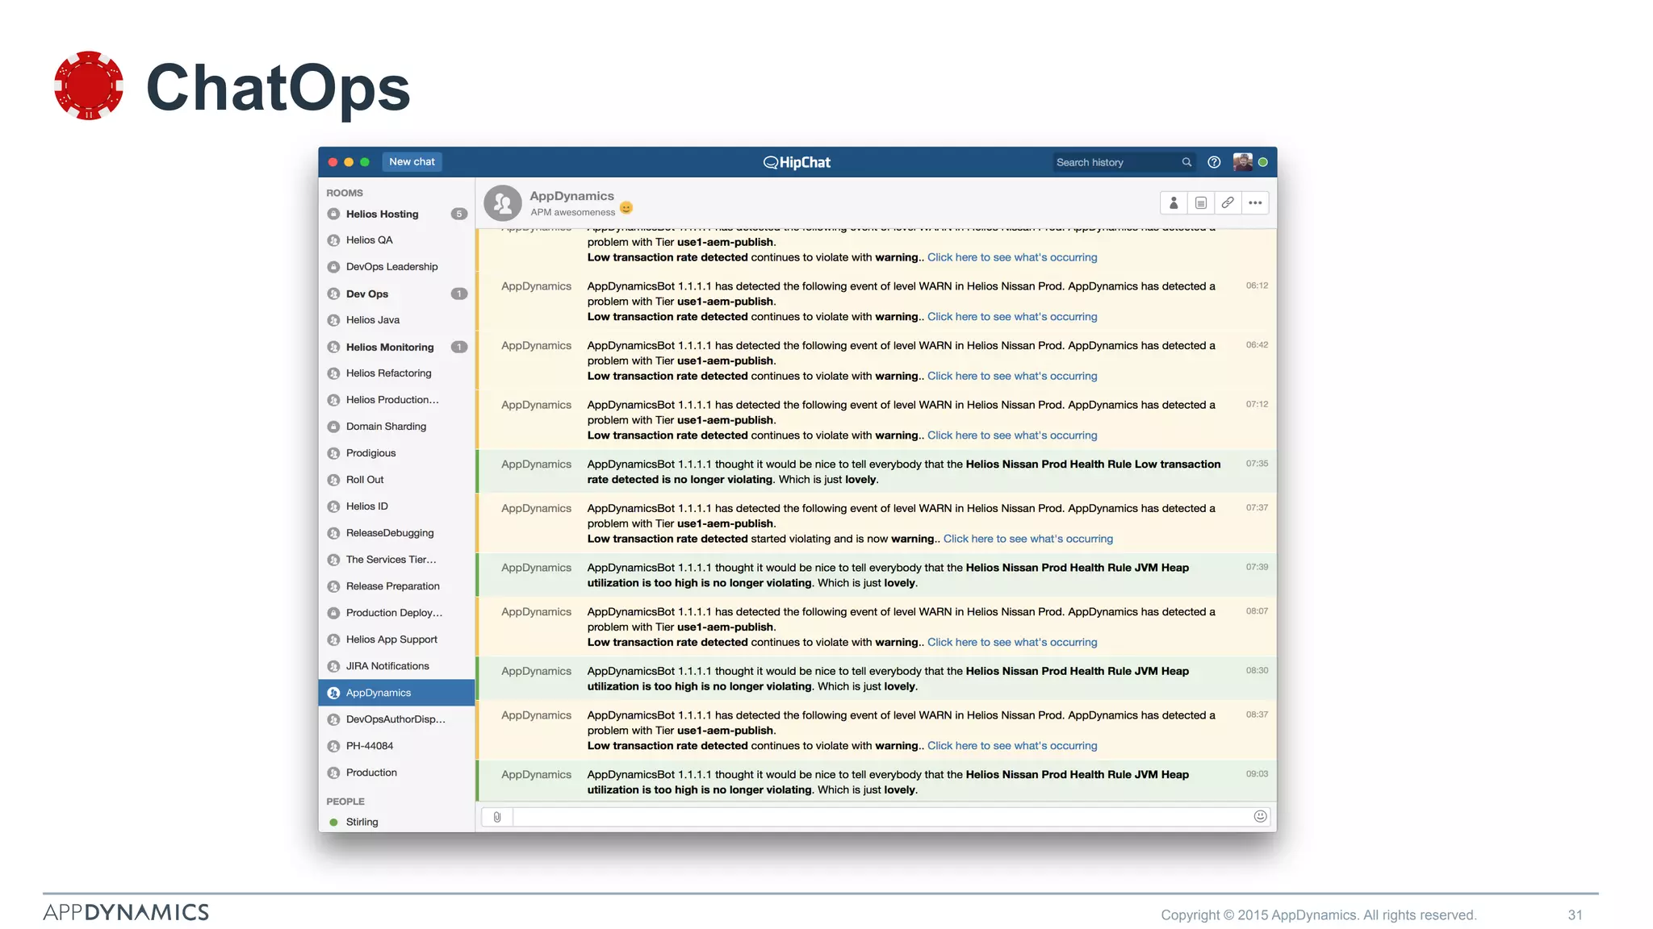Click the AppDynamics room avatar in header
Screen dimensions: 1653x929
point(503,203)
